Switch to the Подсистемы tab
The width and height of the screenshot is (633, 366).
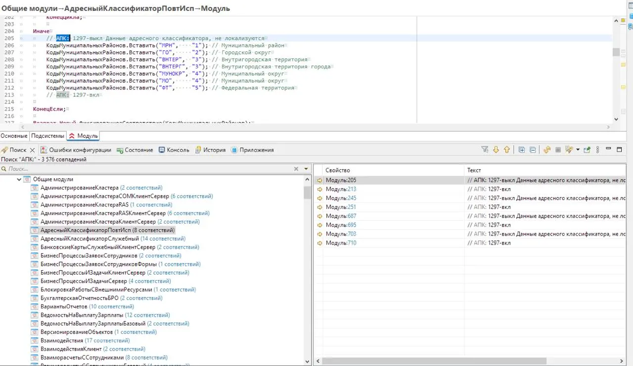(48, 136)
